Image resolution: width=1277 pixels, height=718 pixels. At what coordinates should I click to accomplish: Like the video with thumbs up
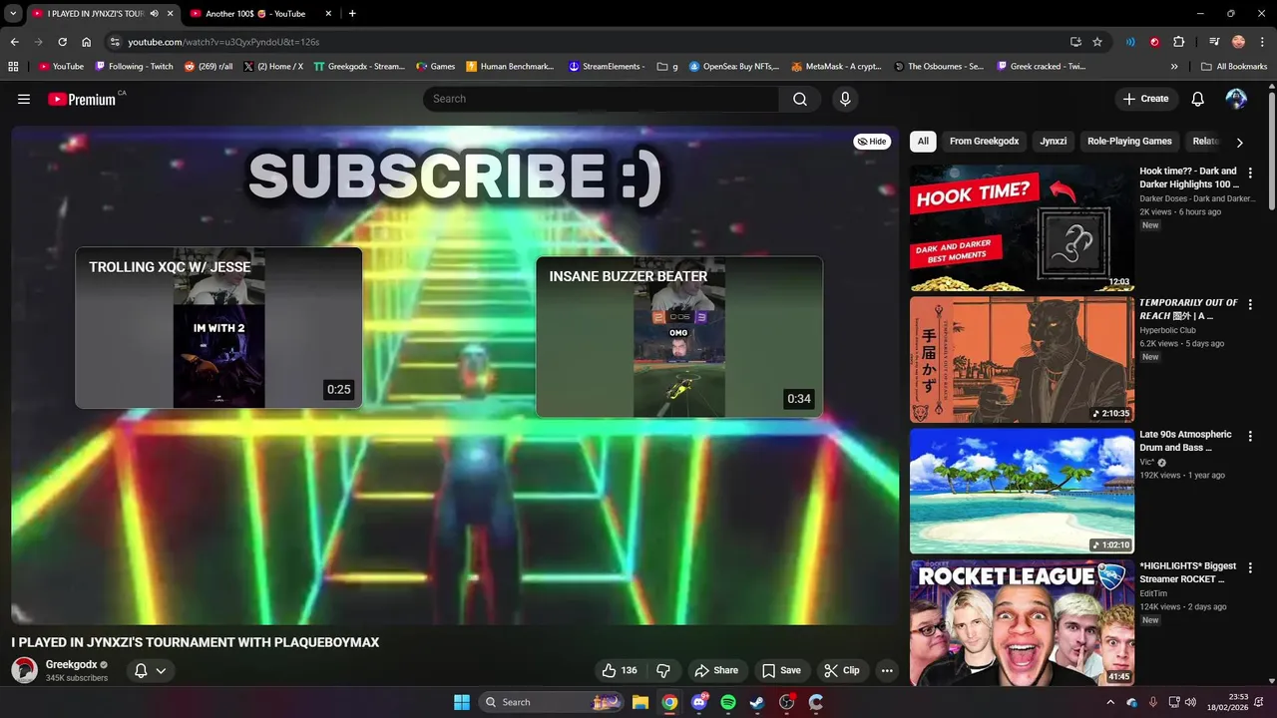coord(620,670)
